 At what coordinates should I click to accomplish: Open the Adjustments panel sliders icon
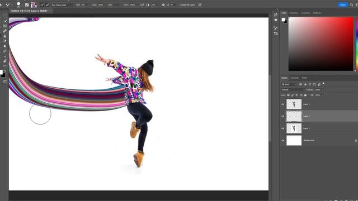276,33
